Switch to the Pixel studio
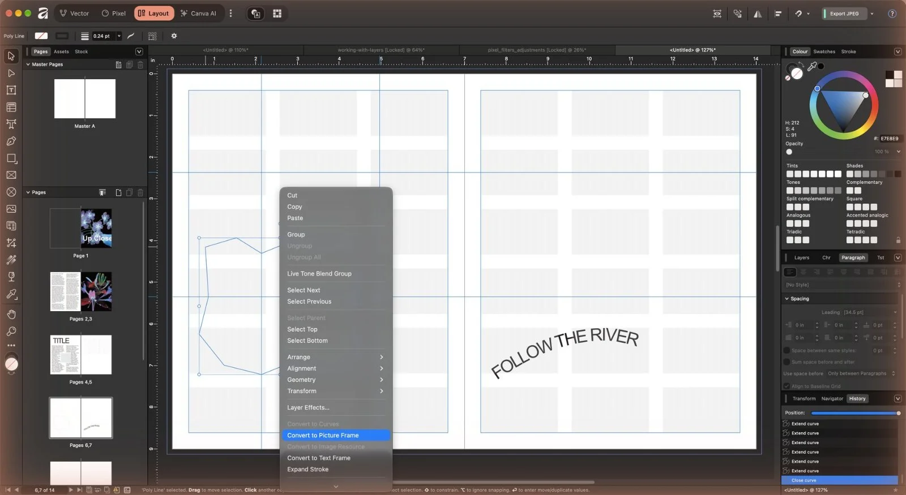Screen dimensions: 906x495 tap(113, 14)
